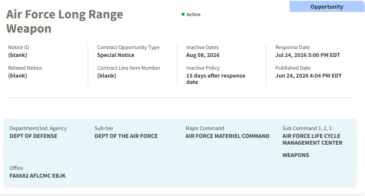Click the Special Notice value
The height and width of the screenshot is (196, 365).
pyautogui.click(x=116, y=55)
